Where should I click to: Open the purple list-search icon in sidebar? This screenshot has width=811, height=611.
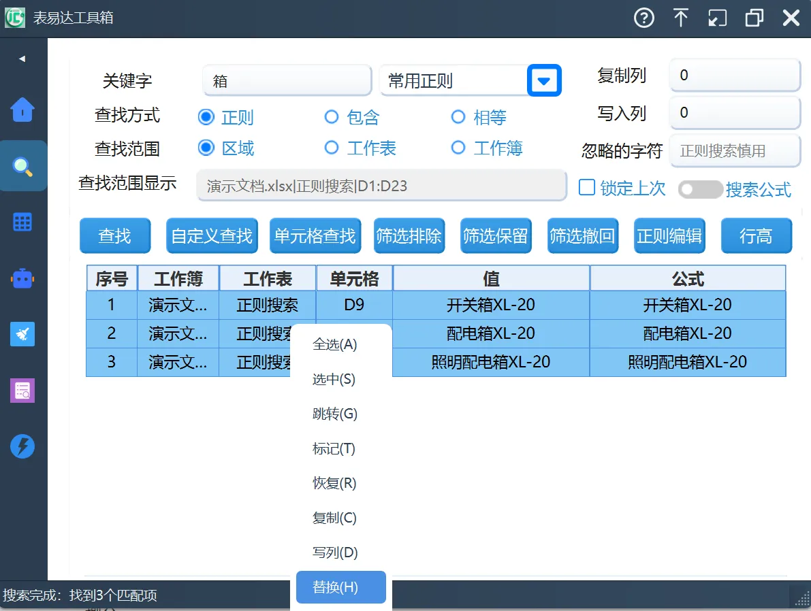(22, 391)
